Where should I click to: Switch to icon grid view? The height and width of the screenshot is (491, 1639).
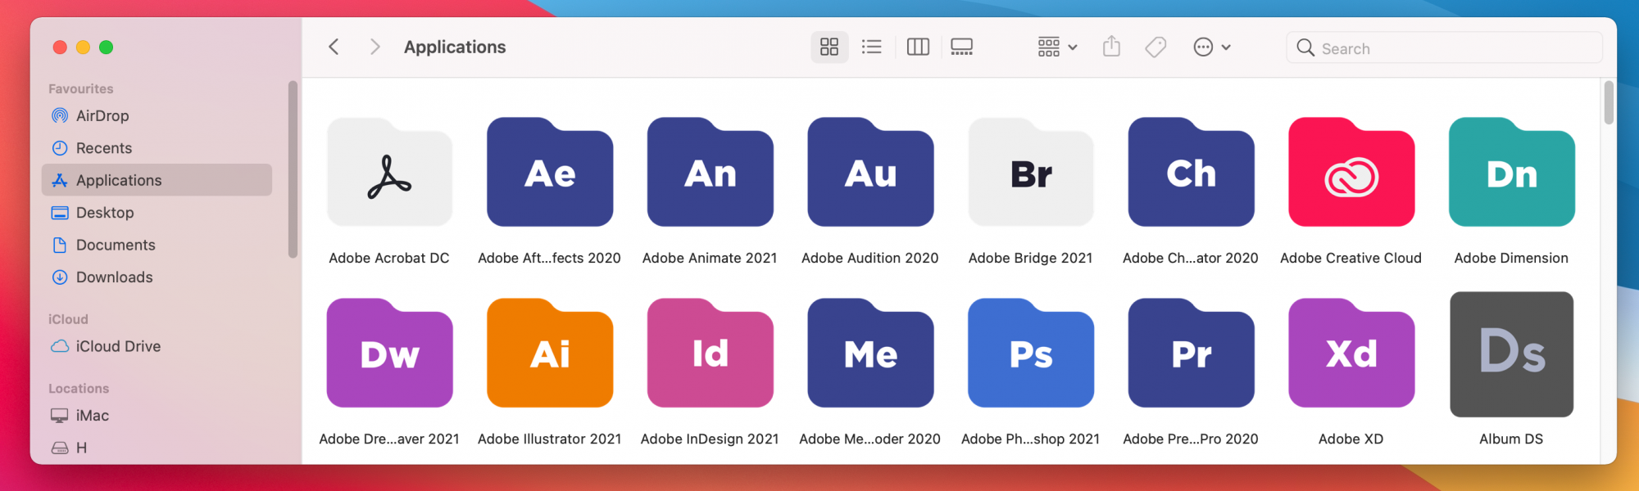(829, 47)
